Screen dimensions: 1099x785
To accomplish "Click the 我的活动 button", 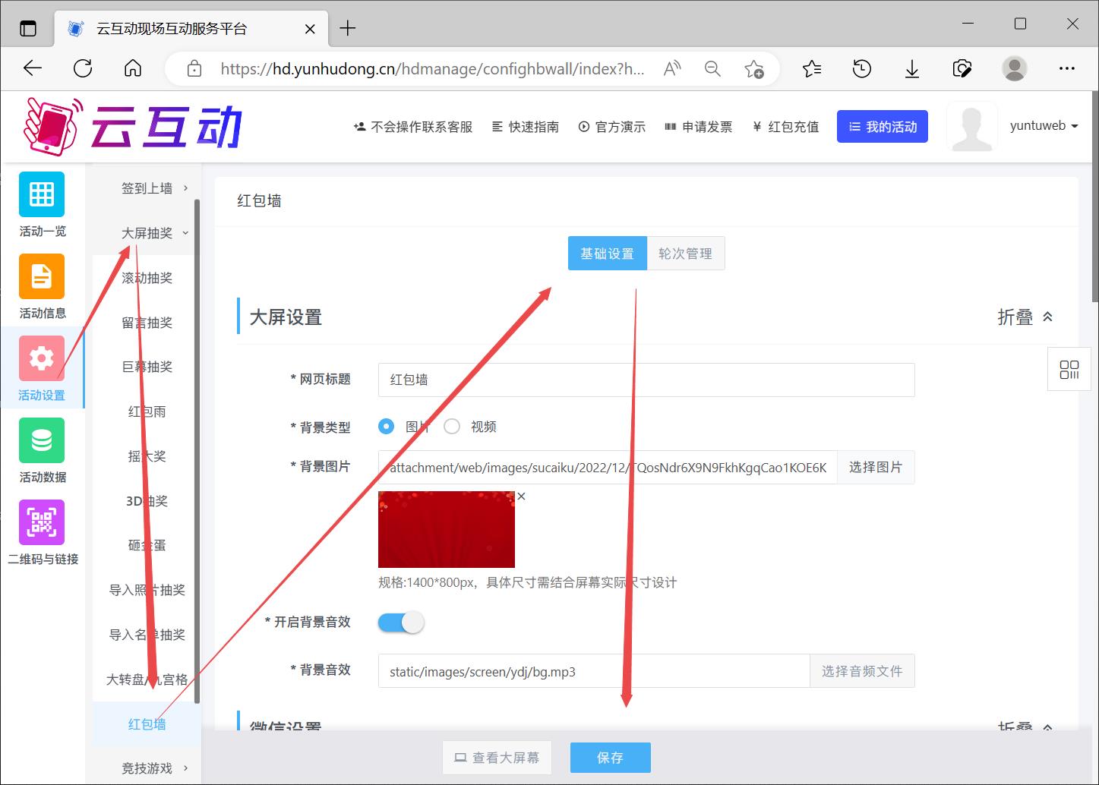I will (x=883, y=127).
